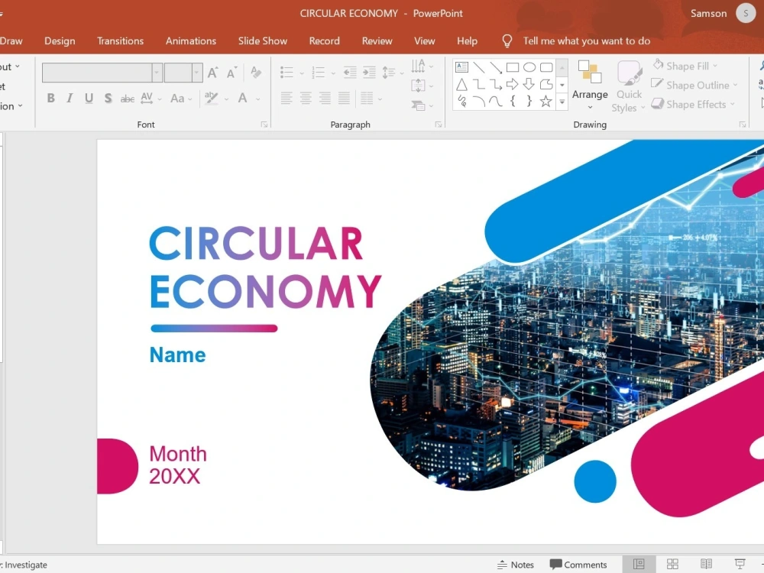Toggle Center paragraph alignment
764x573 pixels.
pos(306,98)
